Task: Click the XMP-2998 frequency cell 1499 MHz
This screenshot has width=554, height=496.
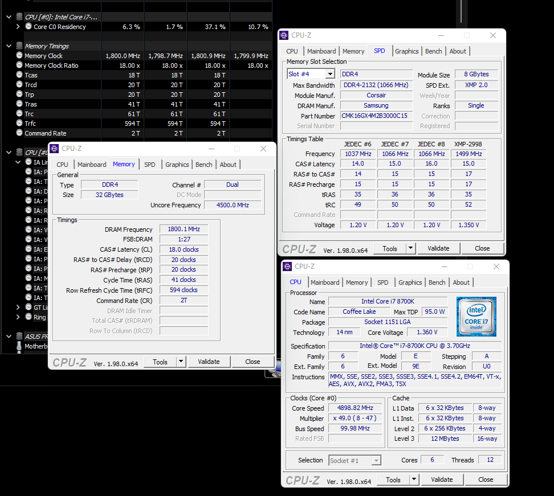Action: (x=469, y=154)
